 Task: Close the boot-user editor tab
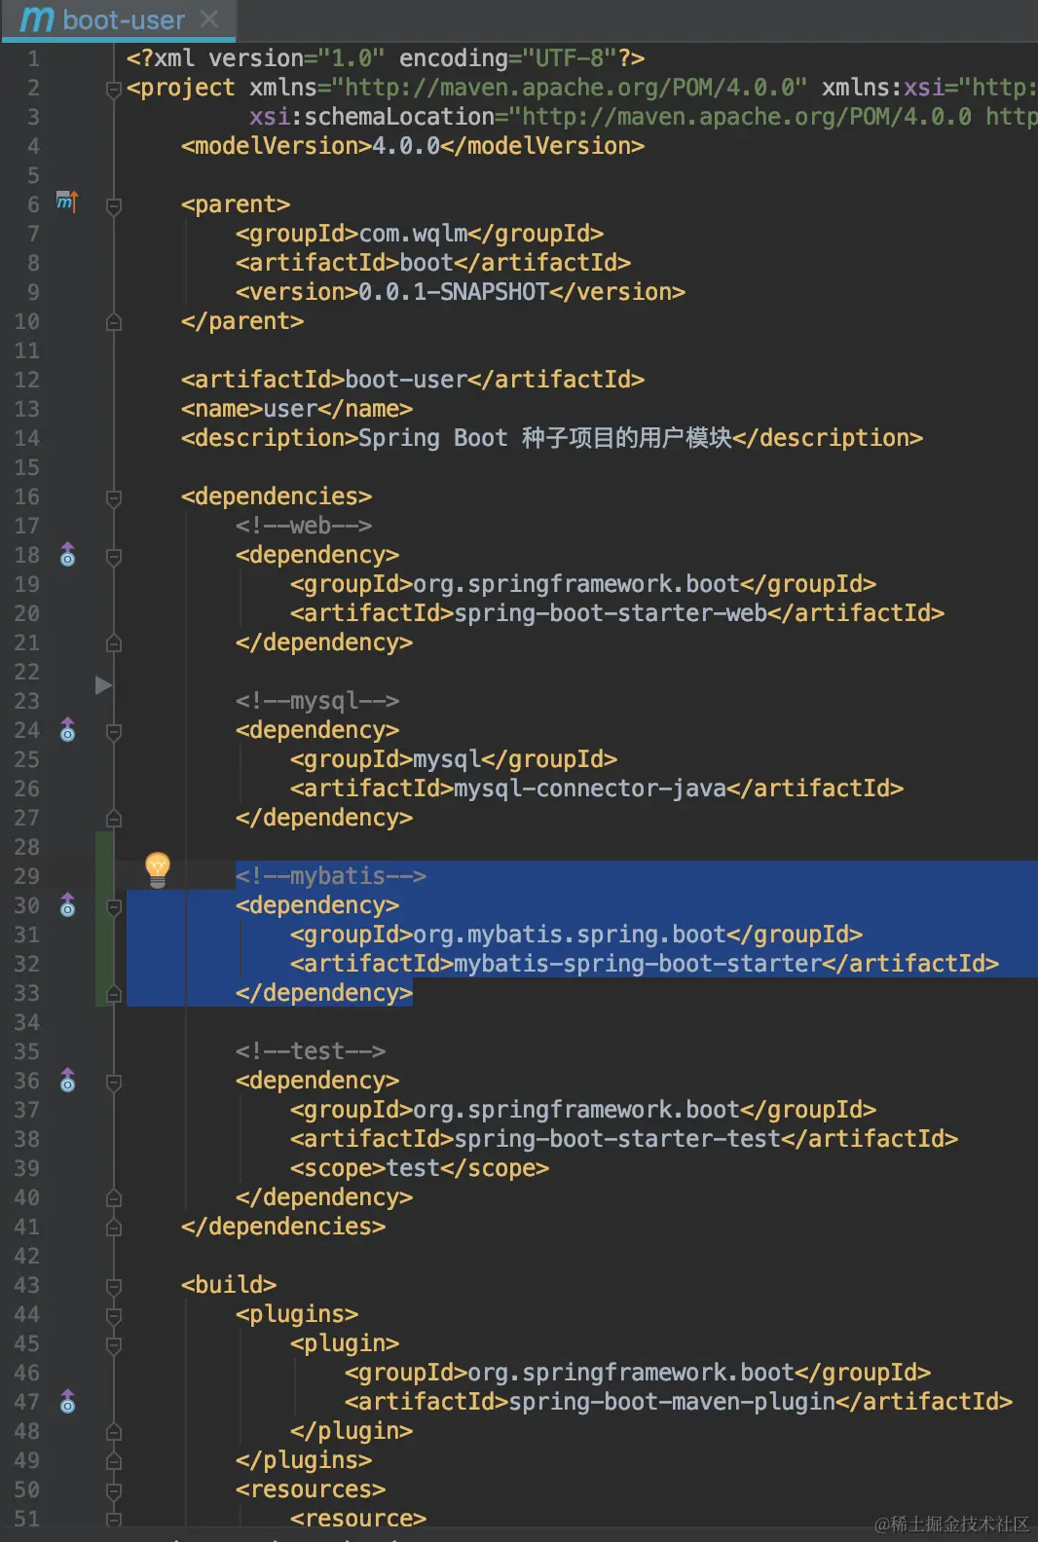[208, 18]
